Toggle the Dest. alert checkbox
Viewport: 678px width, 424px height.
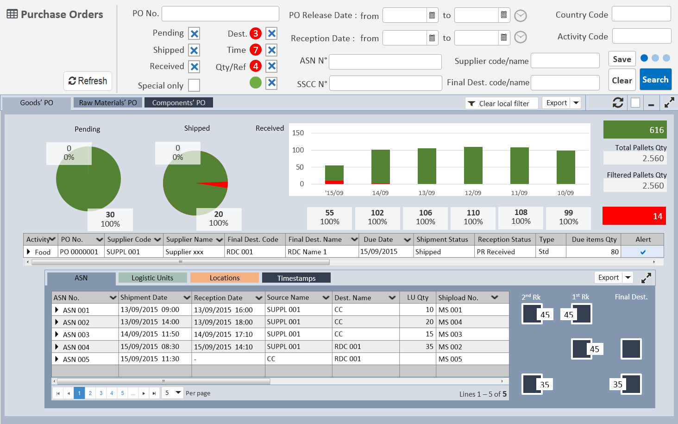point(272,33)
